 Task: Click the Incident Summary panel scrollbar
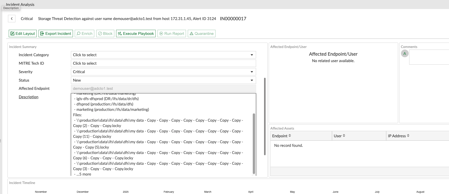265,117
